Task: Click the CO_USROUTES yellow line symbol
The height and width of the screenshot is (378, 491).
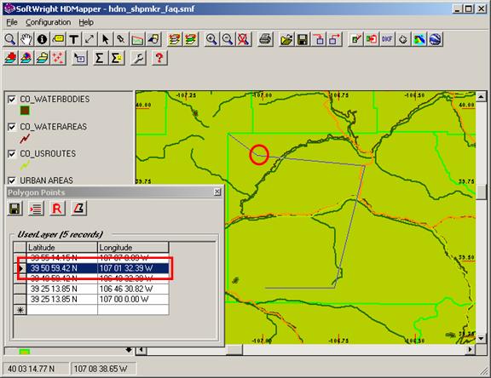Action: [25, 165]
